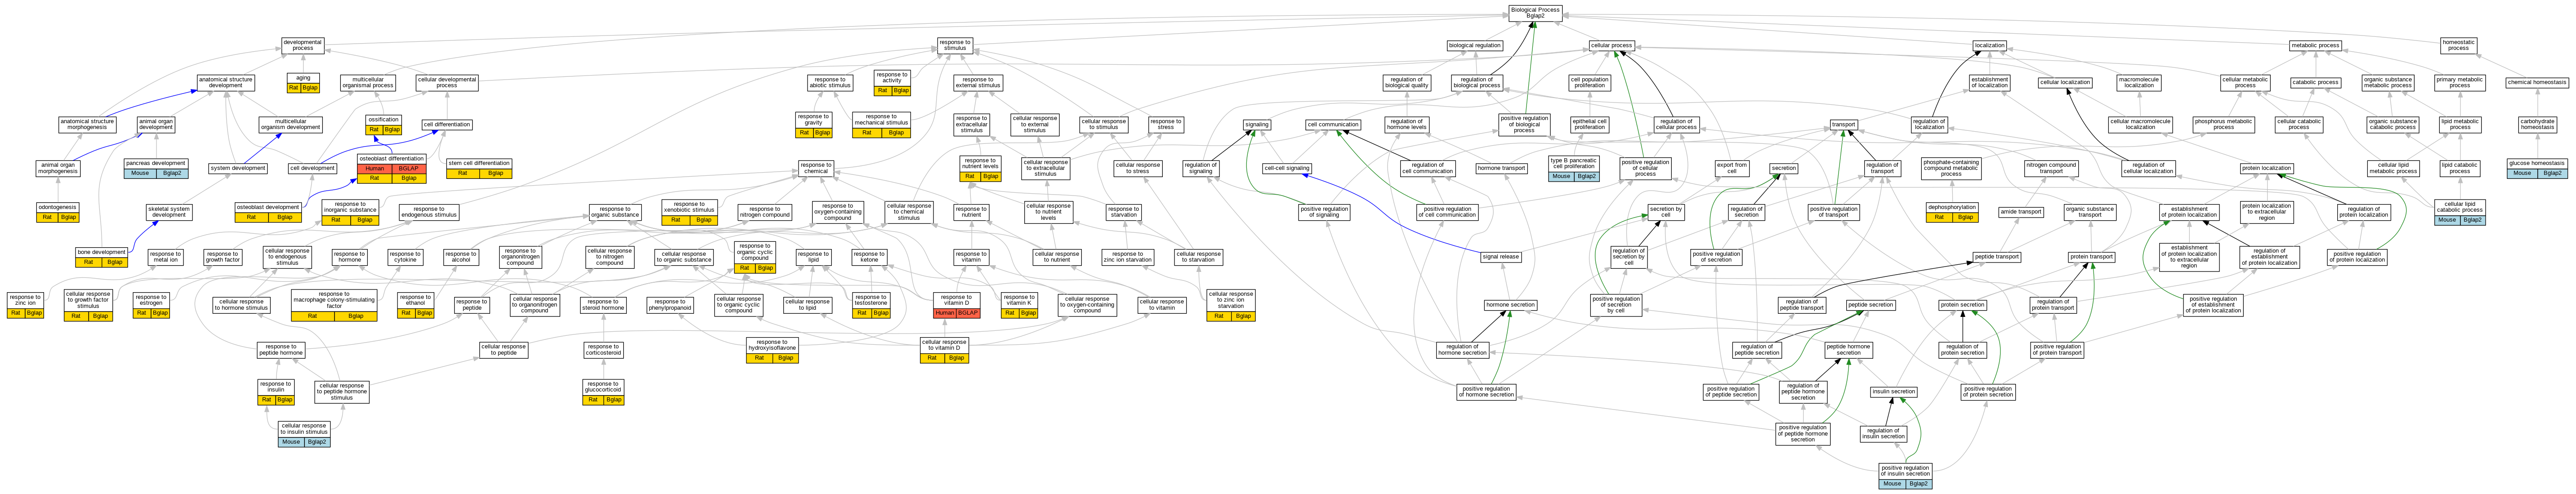The width and height of the screenshot is (2576, 494).
Task: Click the 'cell differentiation' node
Action: tap(447, 125)
